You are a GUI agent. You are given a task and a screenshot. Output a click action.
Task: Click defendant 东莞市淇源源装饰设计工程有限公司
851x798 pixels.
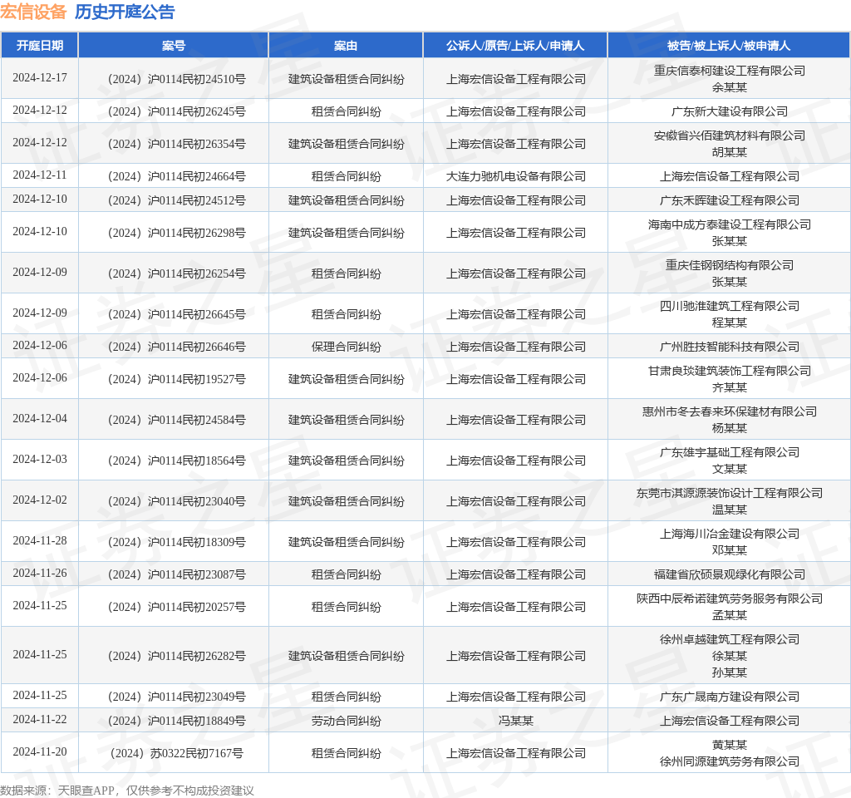[x=730, y=493]
